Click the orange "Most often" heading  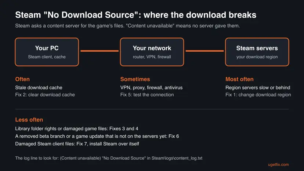click(x=239, y=79)
